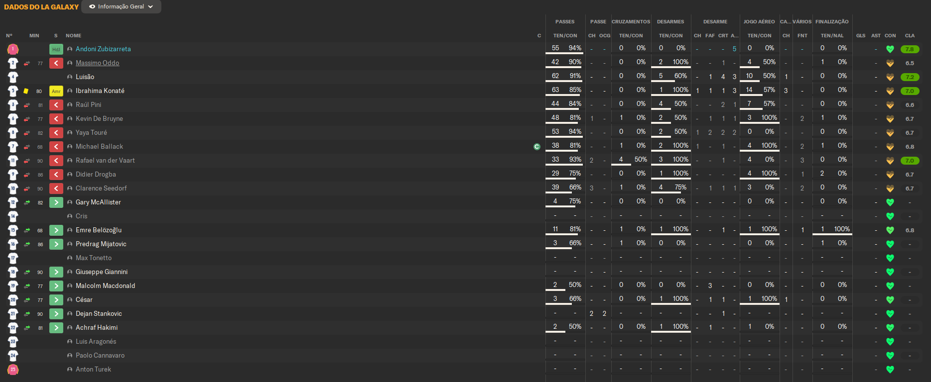Sort the table by the NOME column
Screen dimensions: 931x382
click(x=73, y=35)
